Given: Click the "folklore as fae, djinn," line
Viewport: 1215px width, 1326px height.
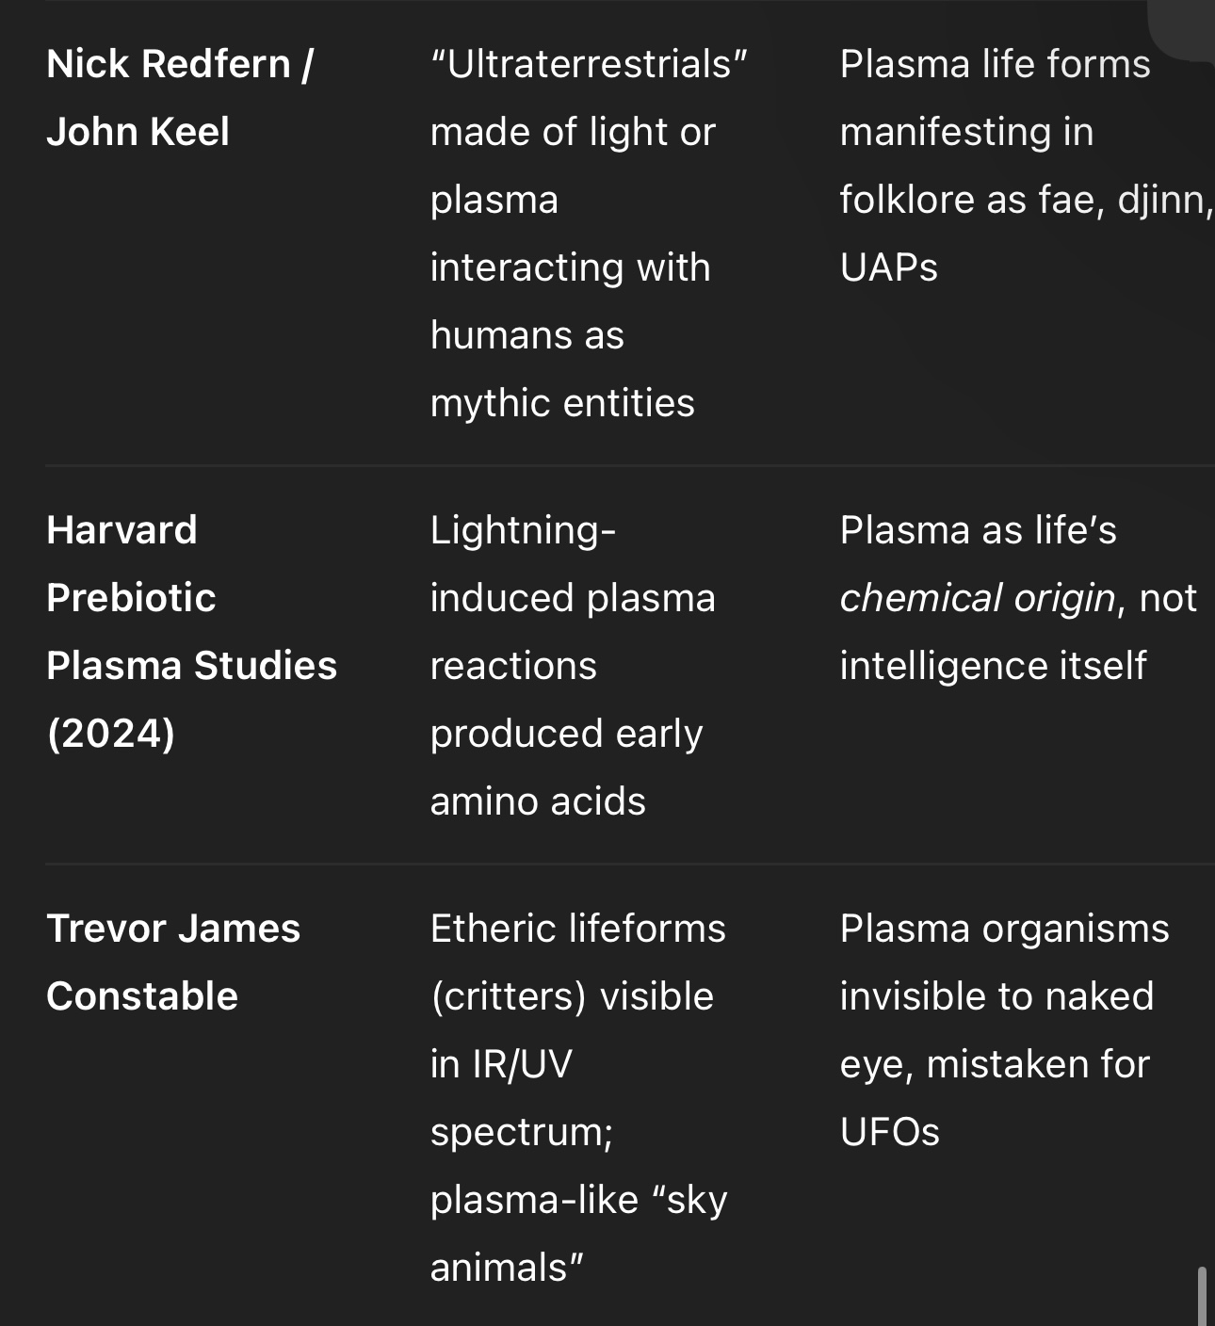Looking at the screenshot, I should coord(1026,200).
